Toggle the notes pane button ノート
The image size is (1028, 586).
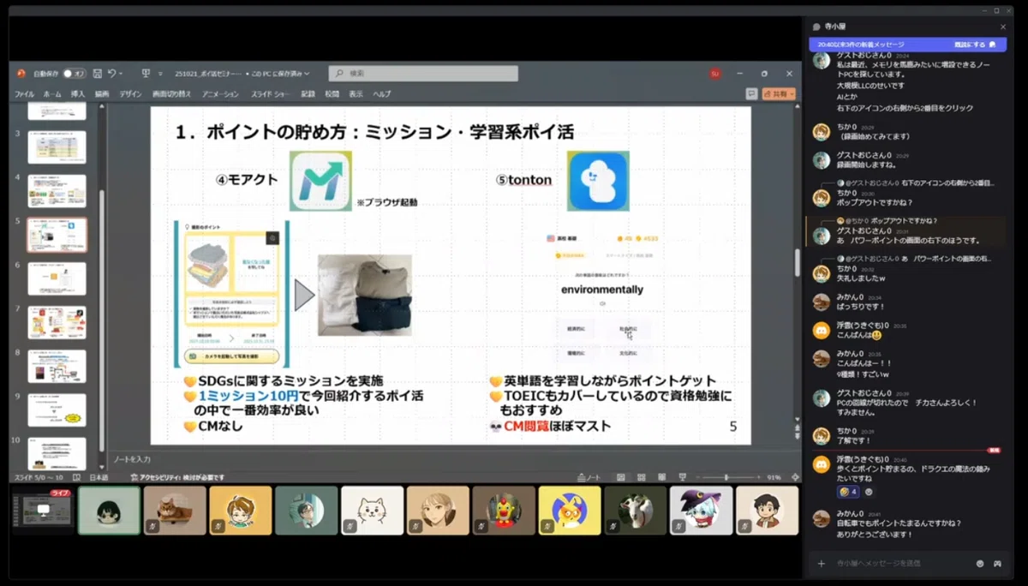(589, 477)
